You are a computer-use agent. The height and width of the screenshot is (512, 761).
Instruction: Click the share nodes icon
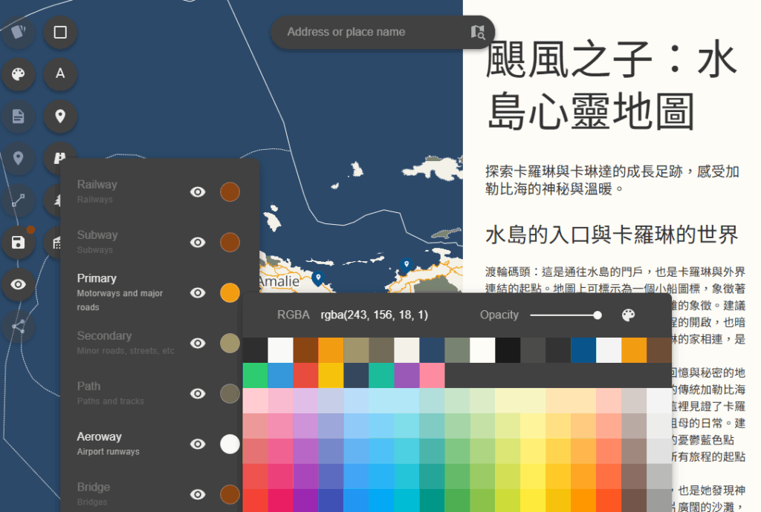(19, 326)
